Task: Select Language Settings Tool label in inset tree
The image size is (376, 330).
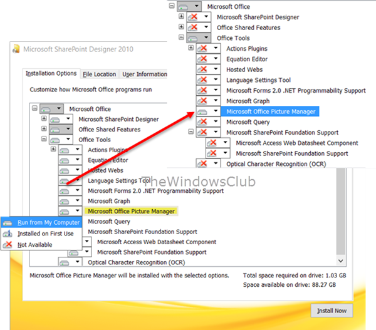Action: [x=258, y=80]
